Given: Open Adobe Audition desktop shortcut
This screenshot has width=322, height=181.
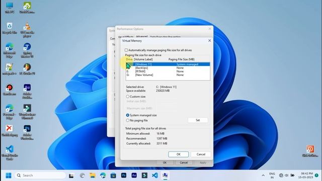Looking at the screenshot, I should (x=27, y=92).
